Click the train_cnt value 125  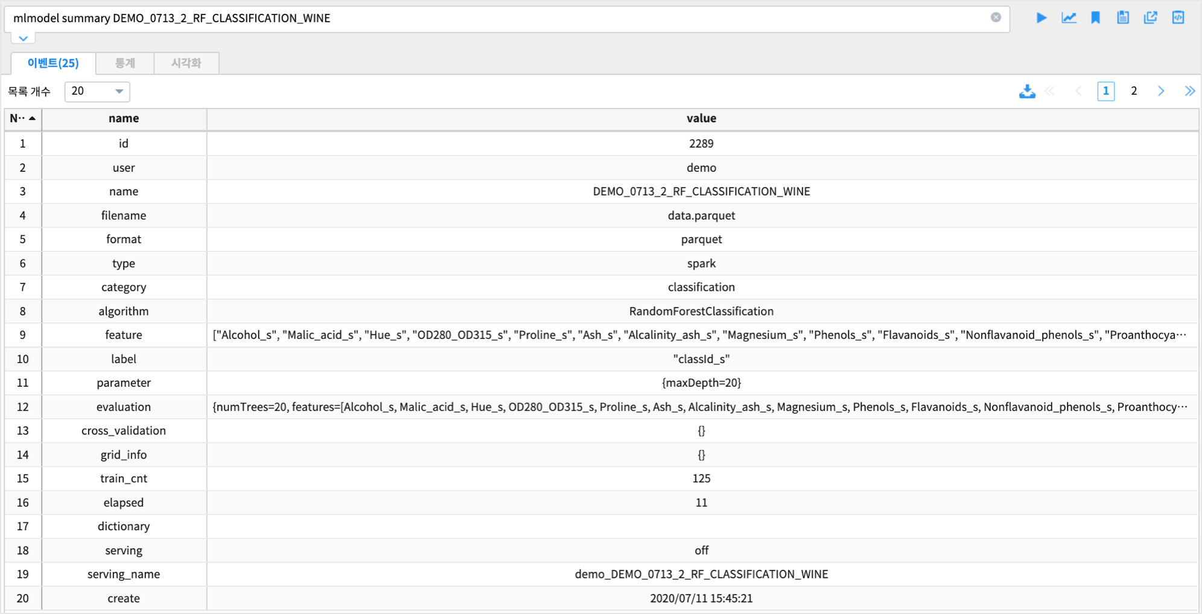701,478
